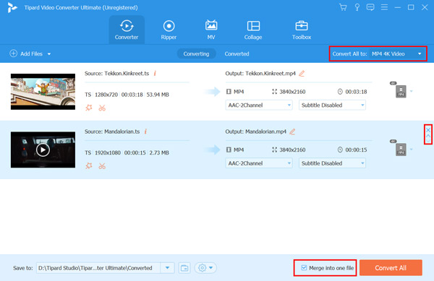The image size is (434, 281).
Task: Rename Mandalorian.mp4 output with pencil icon
Action: coord(292,131)
